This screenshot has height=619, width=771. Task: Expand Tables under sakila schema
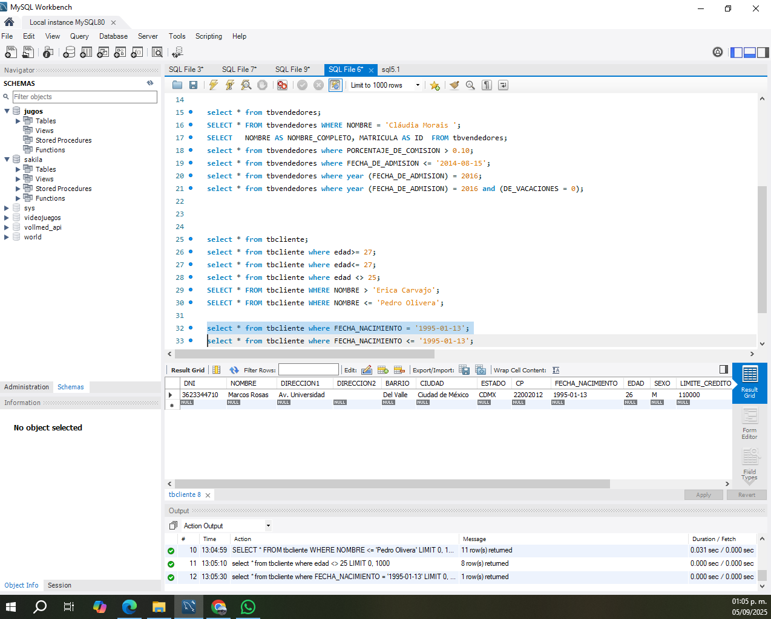coord(18,169)
